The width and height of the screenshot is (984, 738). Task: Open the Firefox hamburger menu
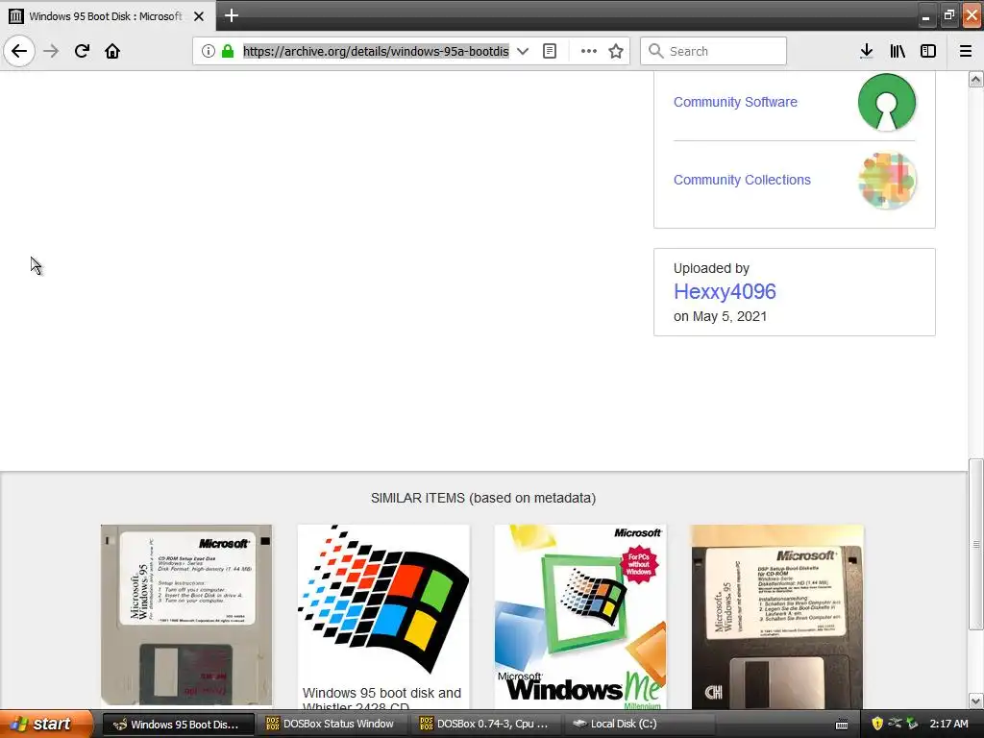click(x=965, y=51)
